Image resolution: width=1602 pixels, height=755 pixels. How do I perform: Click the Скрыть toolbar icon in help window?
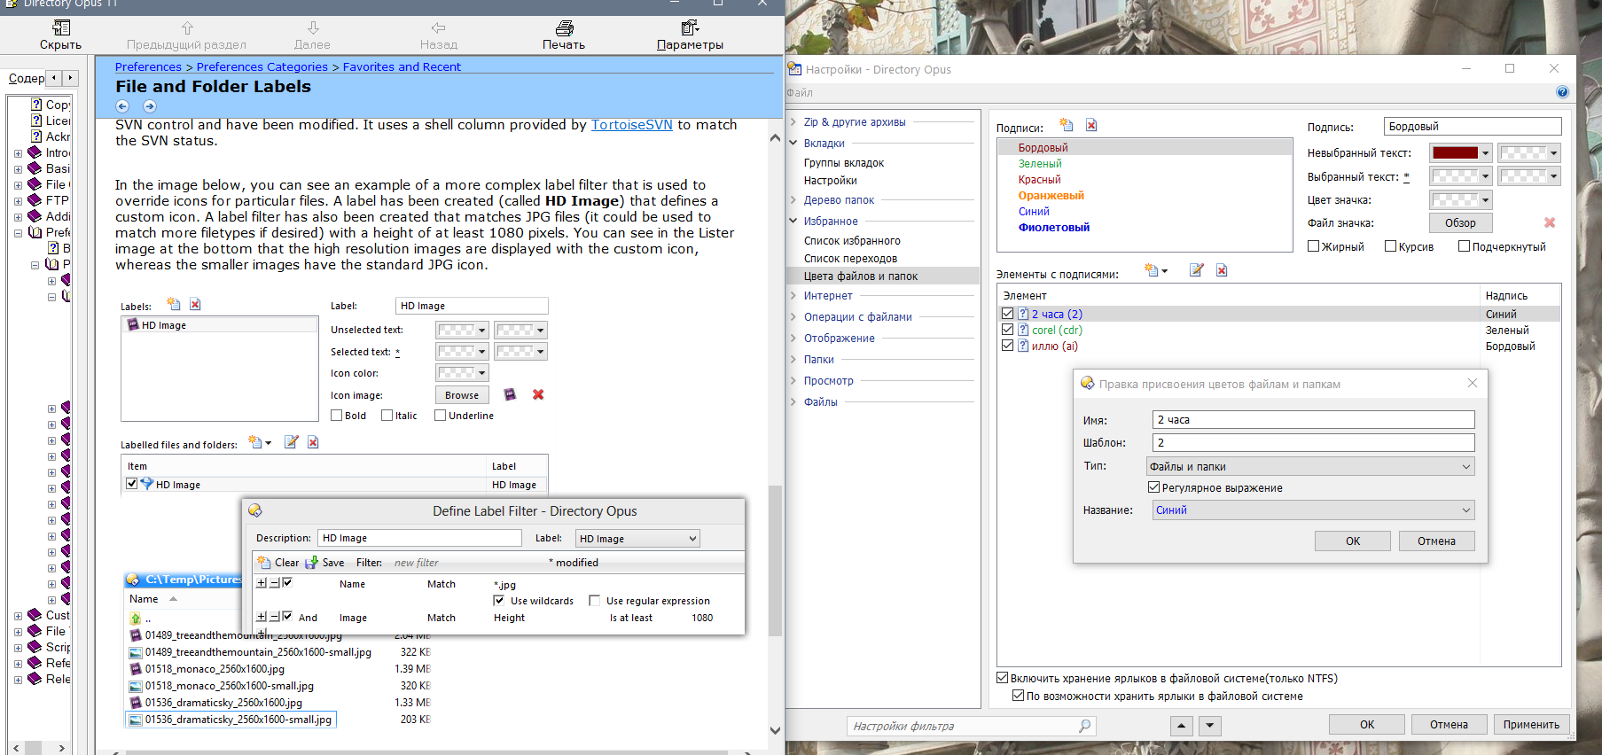click(60, 28)
